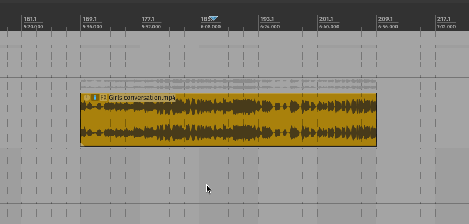Open the clip info (i) icon
This screenshot has height=224, width=469.
95,98
